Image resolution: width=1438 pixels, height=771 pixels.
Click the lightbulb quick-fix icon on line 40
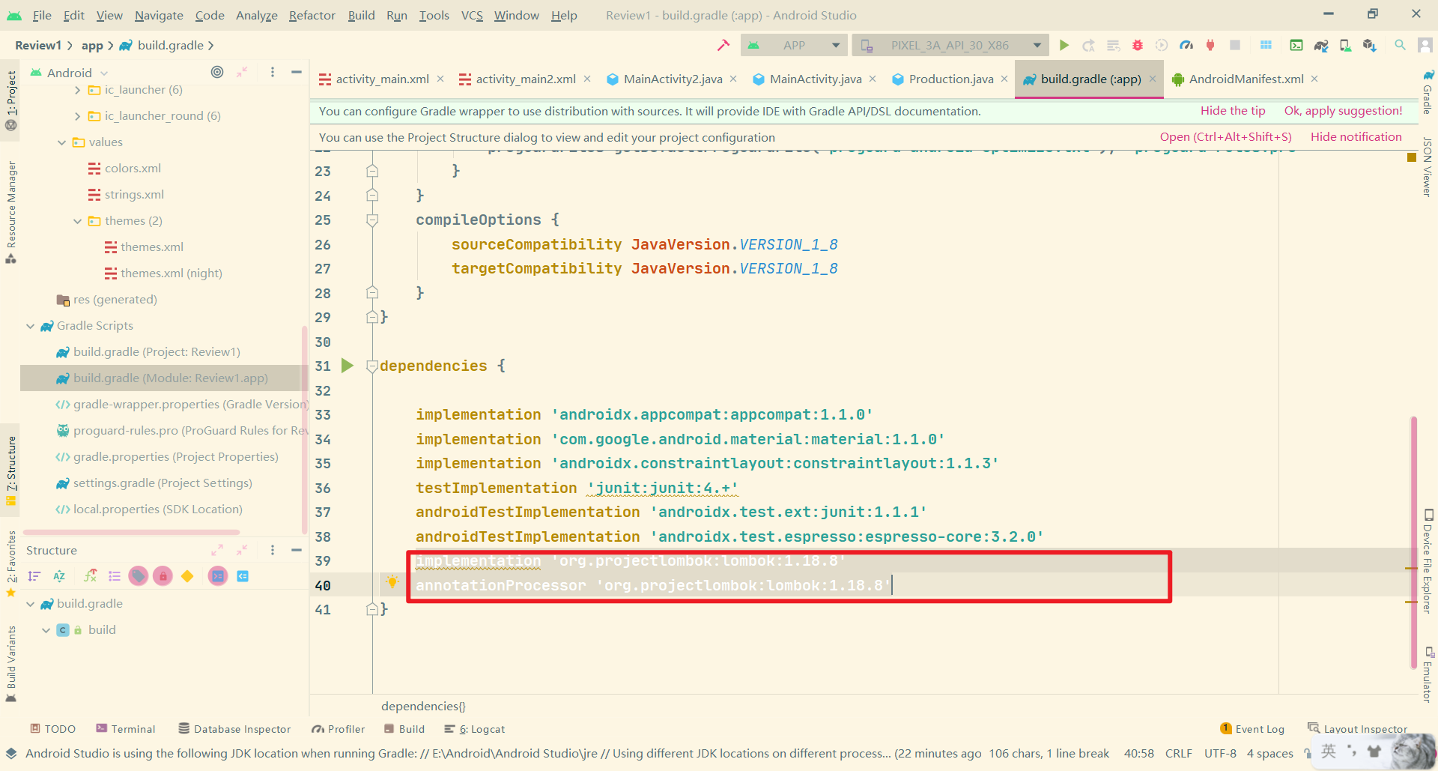[x=392, y=582]
